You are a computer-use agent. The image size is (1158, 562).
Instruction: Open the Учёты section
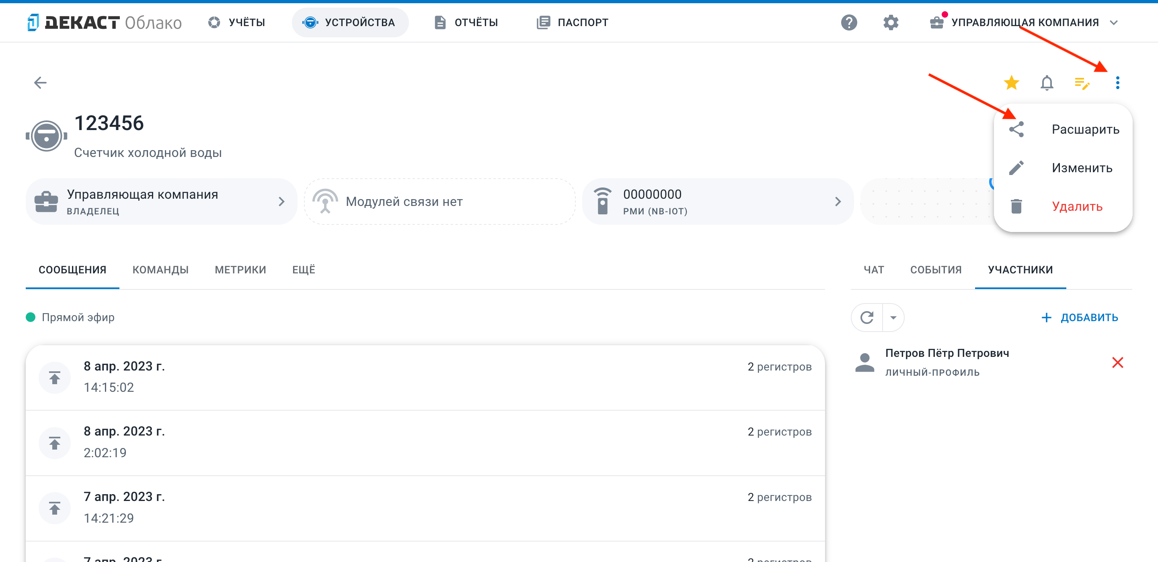(236, 22)
